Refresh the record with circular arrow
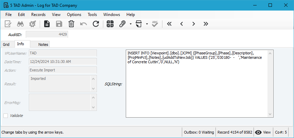This screenshot has width=294, height=138. 96,24
